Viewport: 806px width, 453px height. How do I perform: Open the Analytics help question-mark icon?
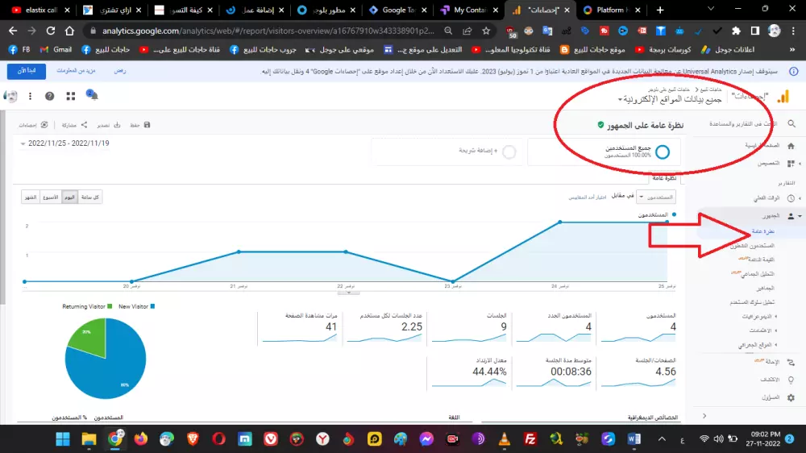[49, 96]
